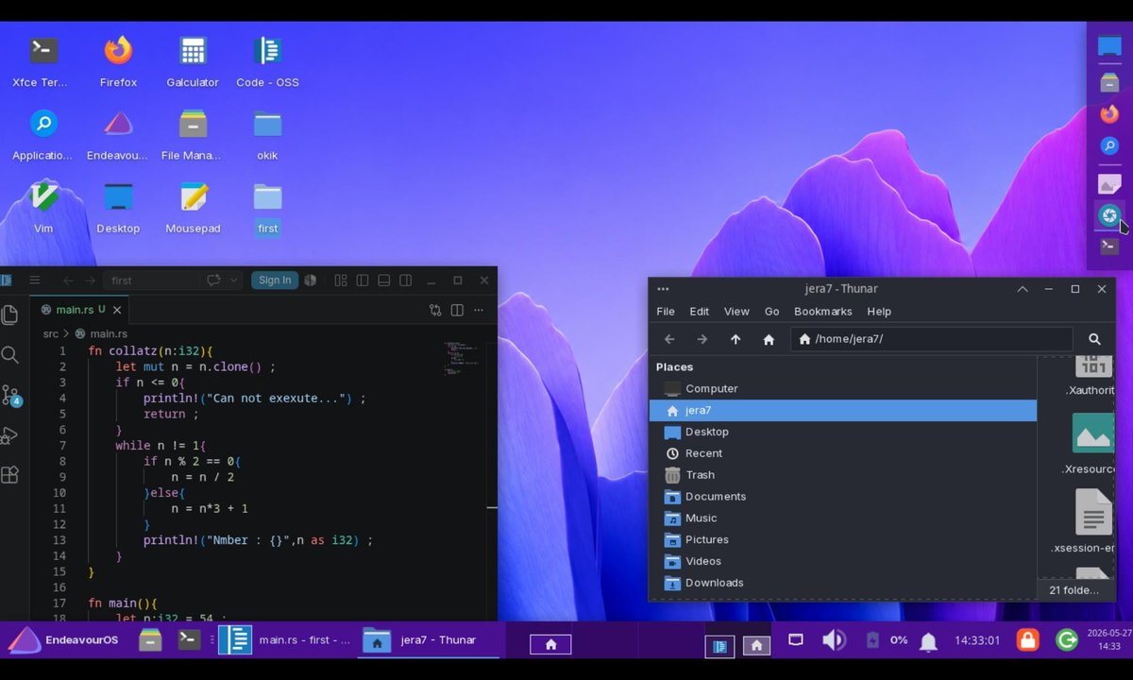Open Go menu in Thunar
This screenshot has width=1133, height=680.
pos(772,312)
